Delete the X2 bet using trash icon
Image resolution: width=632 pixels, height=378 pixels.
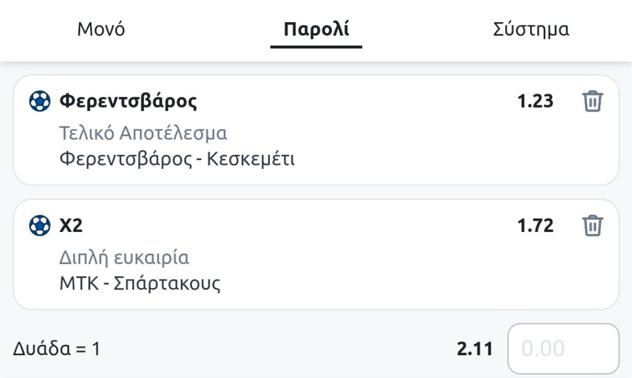592,226
